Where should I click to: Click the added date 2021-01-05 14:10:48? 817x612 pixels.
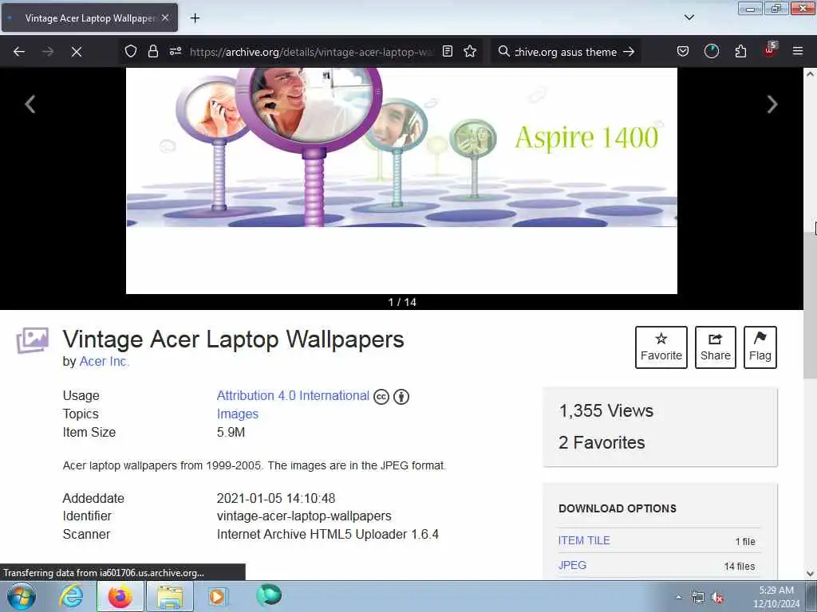tap(275, 498)
